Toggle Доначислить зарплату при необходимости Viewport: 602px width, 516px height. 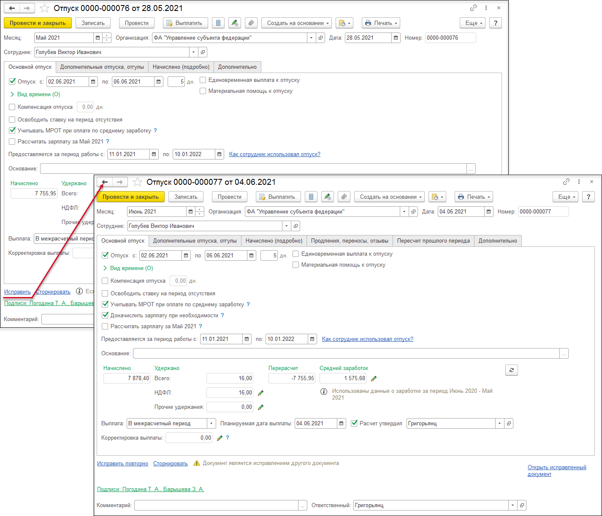tap(105, 315)
